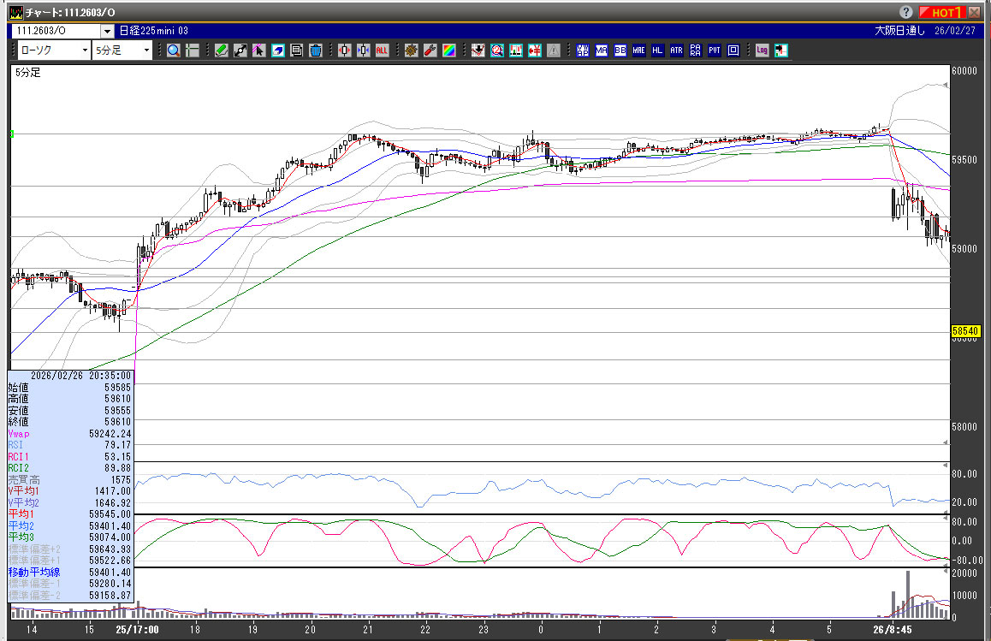Open help with the question mark button
This screenshot has height=641, width=991.
coord(906,12)
